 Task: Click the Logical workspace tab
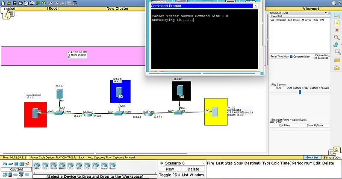(x=9, y=9)
